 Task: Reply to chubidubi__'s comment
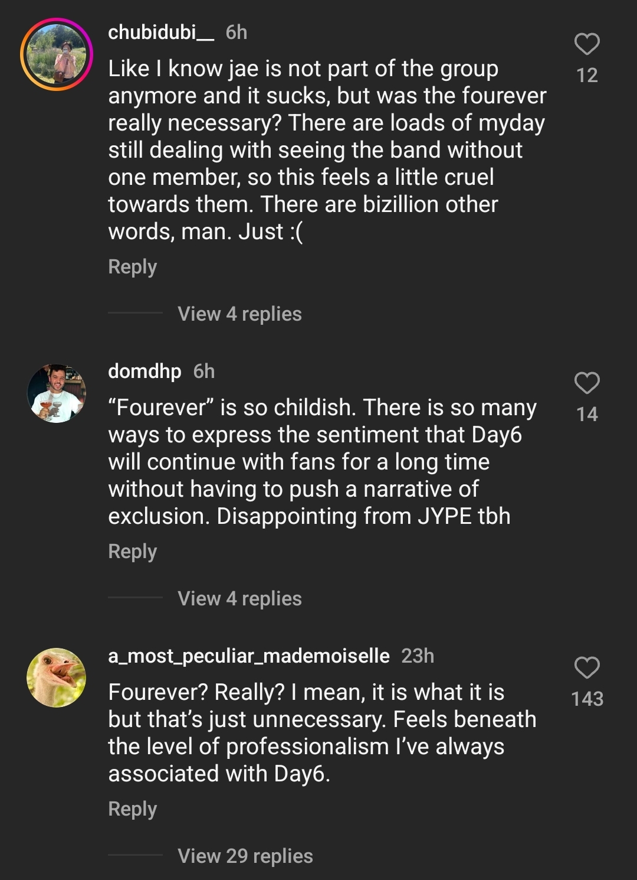pos(133,267)
